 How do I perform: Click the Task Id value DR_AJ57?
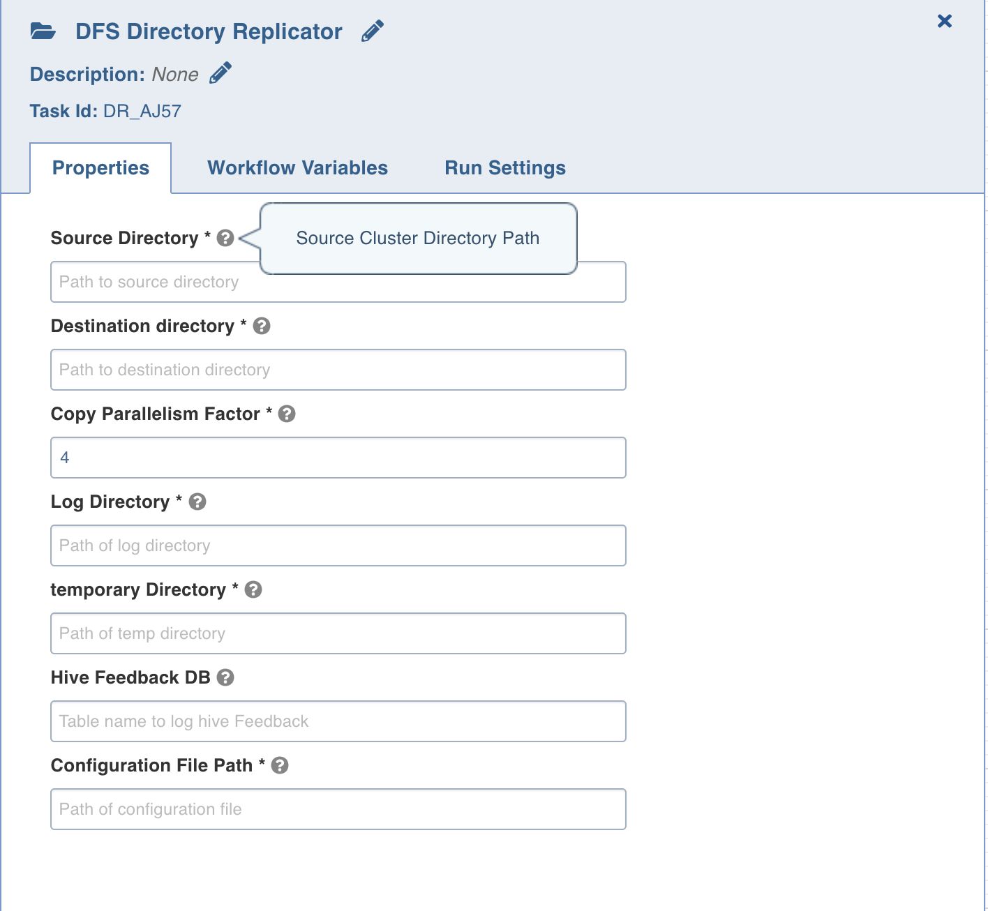click(x=142, y=112)
